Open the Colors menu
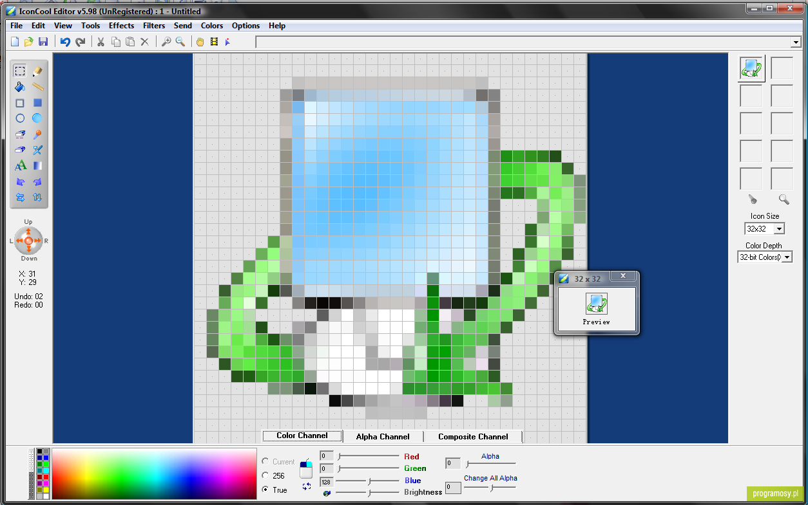Viewport: 808px width, 505px height. [212, 26]
